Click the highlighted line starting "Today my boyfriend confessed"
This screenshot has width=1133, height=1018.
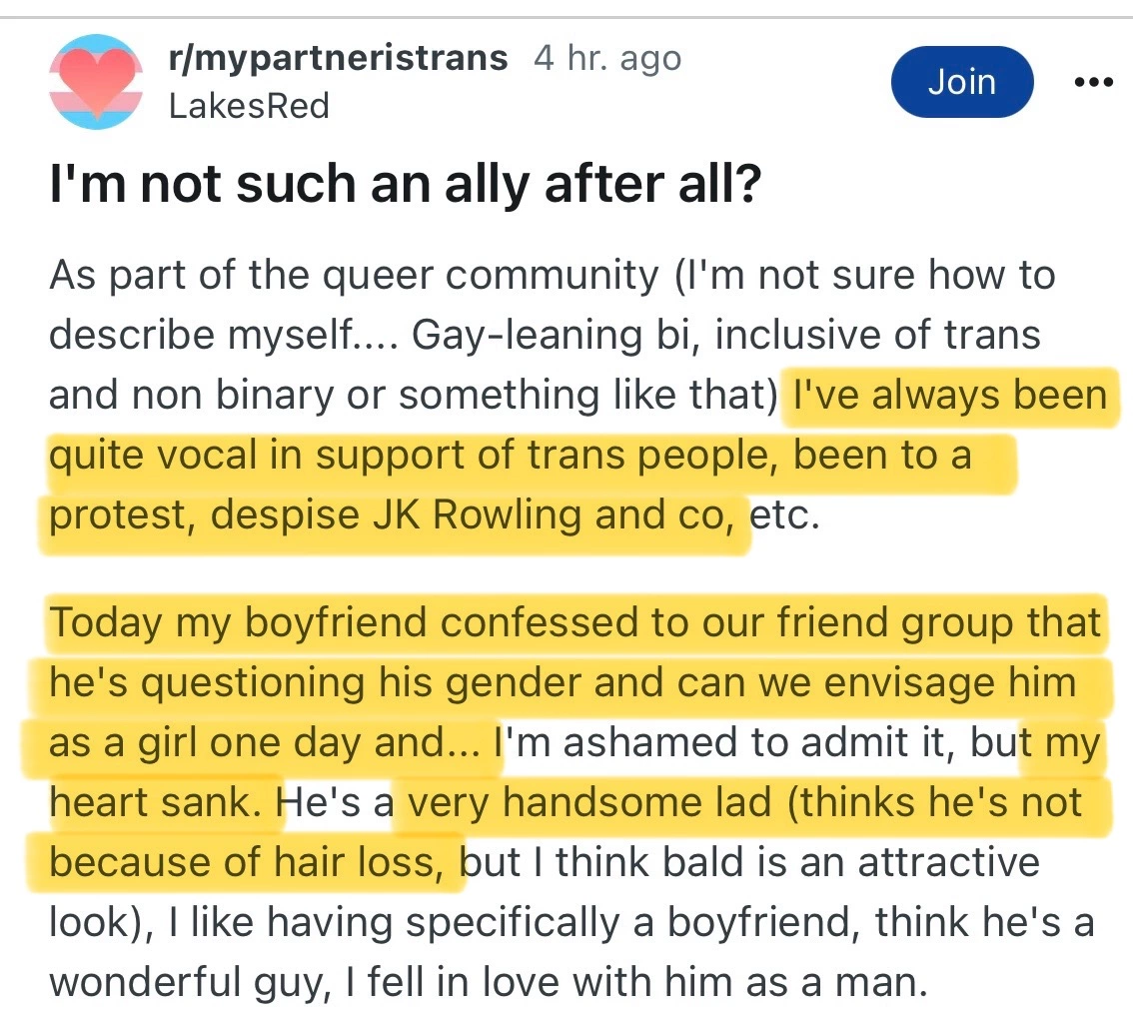[574, 622]
